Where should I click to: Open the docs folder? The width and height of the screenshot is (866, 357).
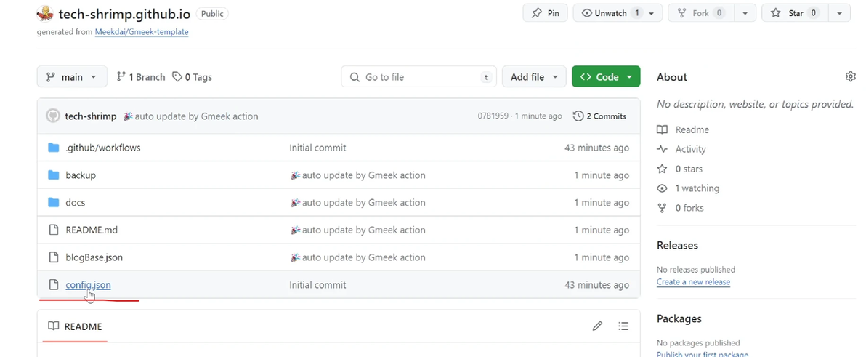pos(75,202)
